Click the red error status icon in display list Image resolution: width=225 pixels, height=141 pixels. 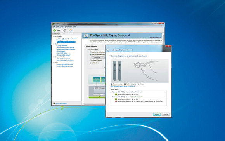[x=116, y=101]
